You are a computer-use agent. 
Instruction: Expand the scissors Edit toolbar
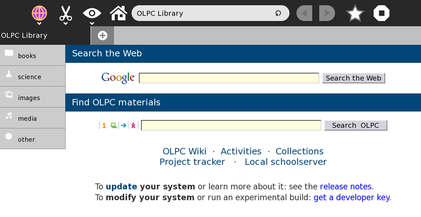tap(65, 13)
